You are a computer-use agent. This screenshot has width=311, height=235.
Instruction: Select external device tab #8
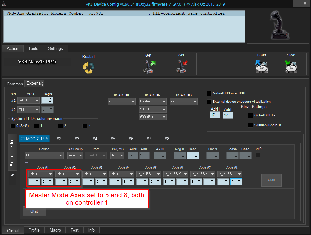tap(168, 139)
